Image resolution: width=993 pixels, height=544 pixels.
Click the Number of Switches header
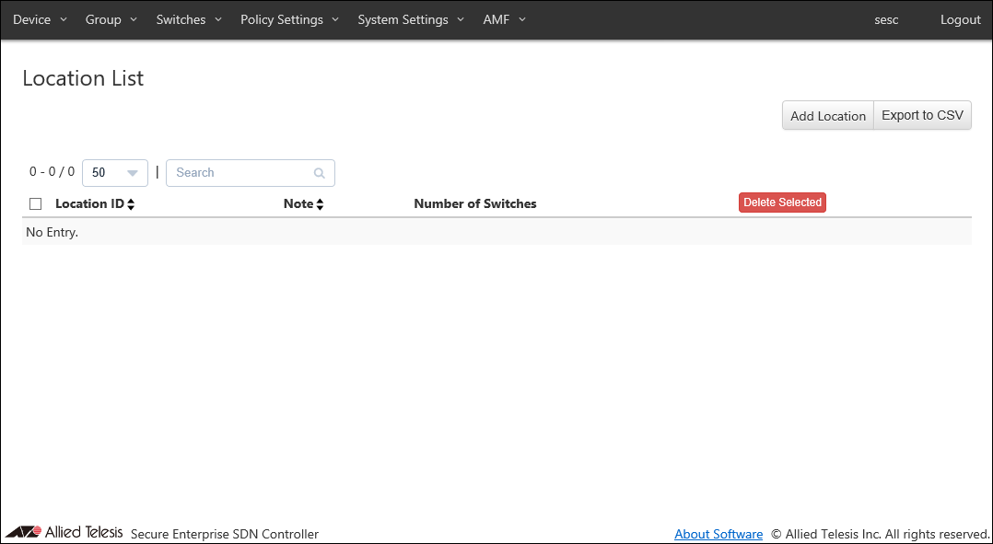tap(475, 203)
